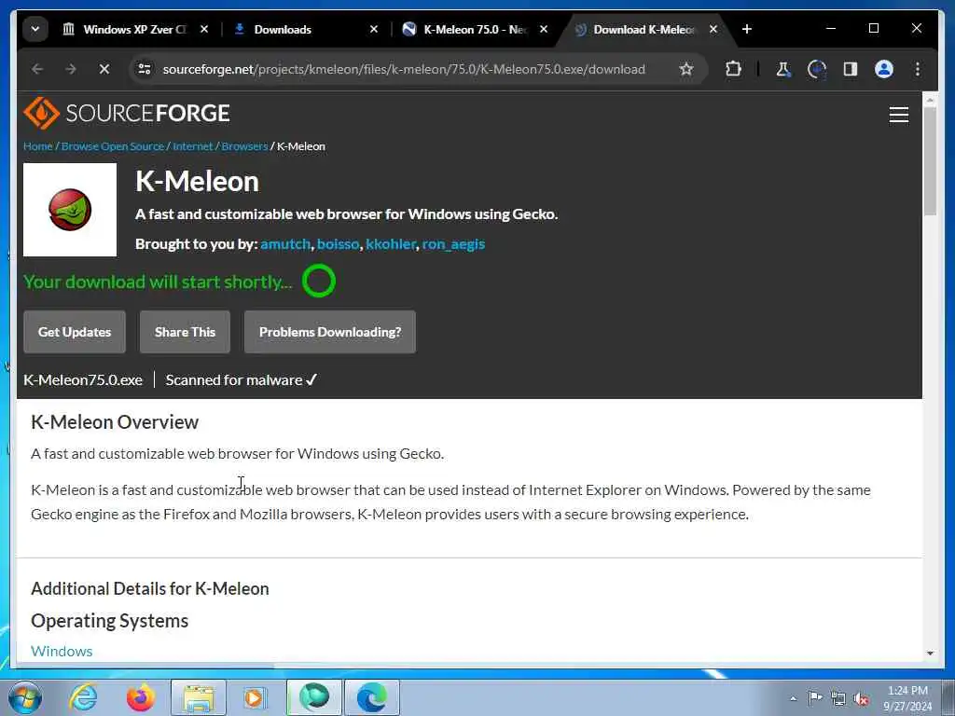Open the Chrome Labs flask icon
The image size is (955, 716).
click(783, 69)
